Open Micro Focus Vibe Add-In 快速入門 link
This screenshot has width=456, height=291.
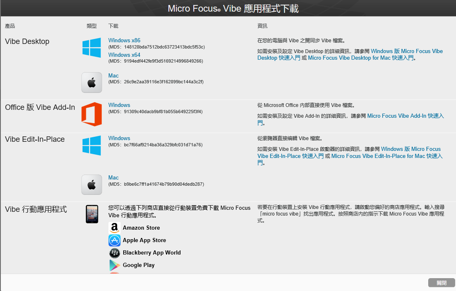pos(405,116)
